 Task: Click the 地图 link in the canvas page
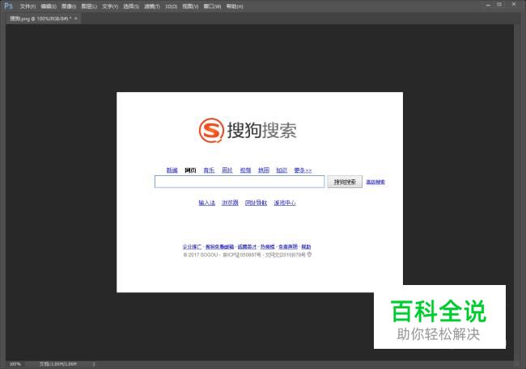pyautogui.click(x=264, y=170)
